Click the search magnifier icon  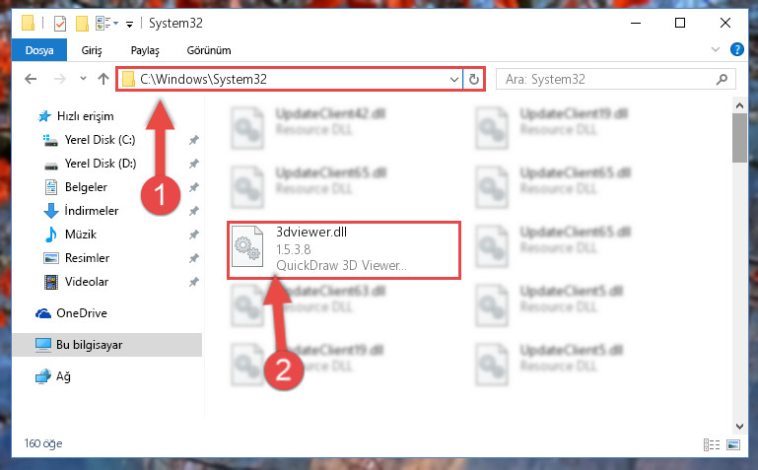(x=722, y=79)
